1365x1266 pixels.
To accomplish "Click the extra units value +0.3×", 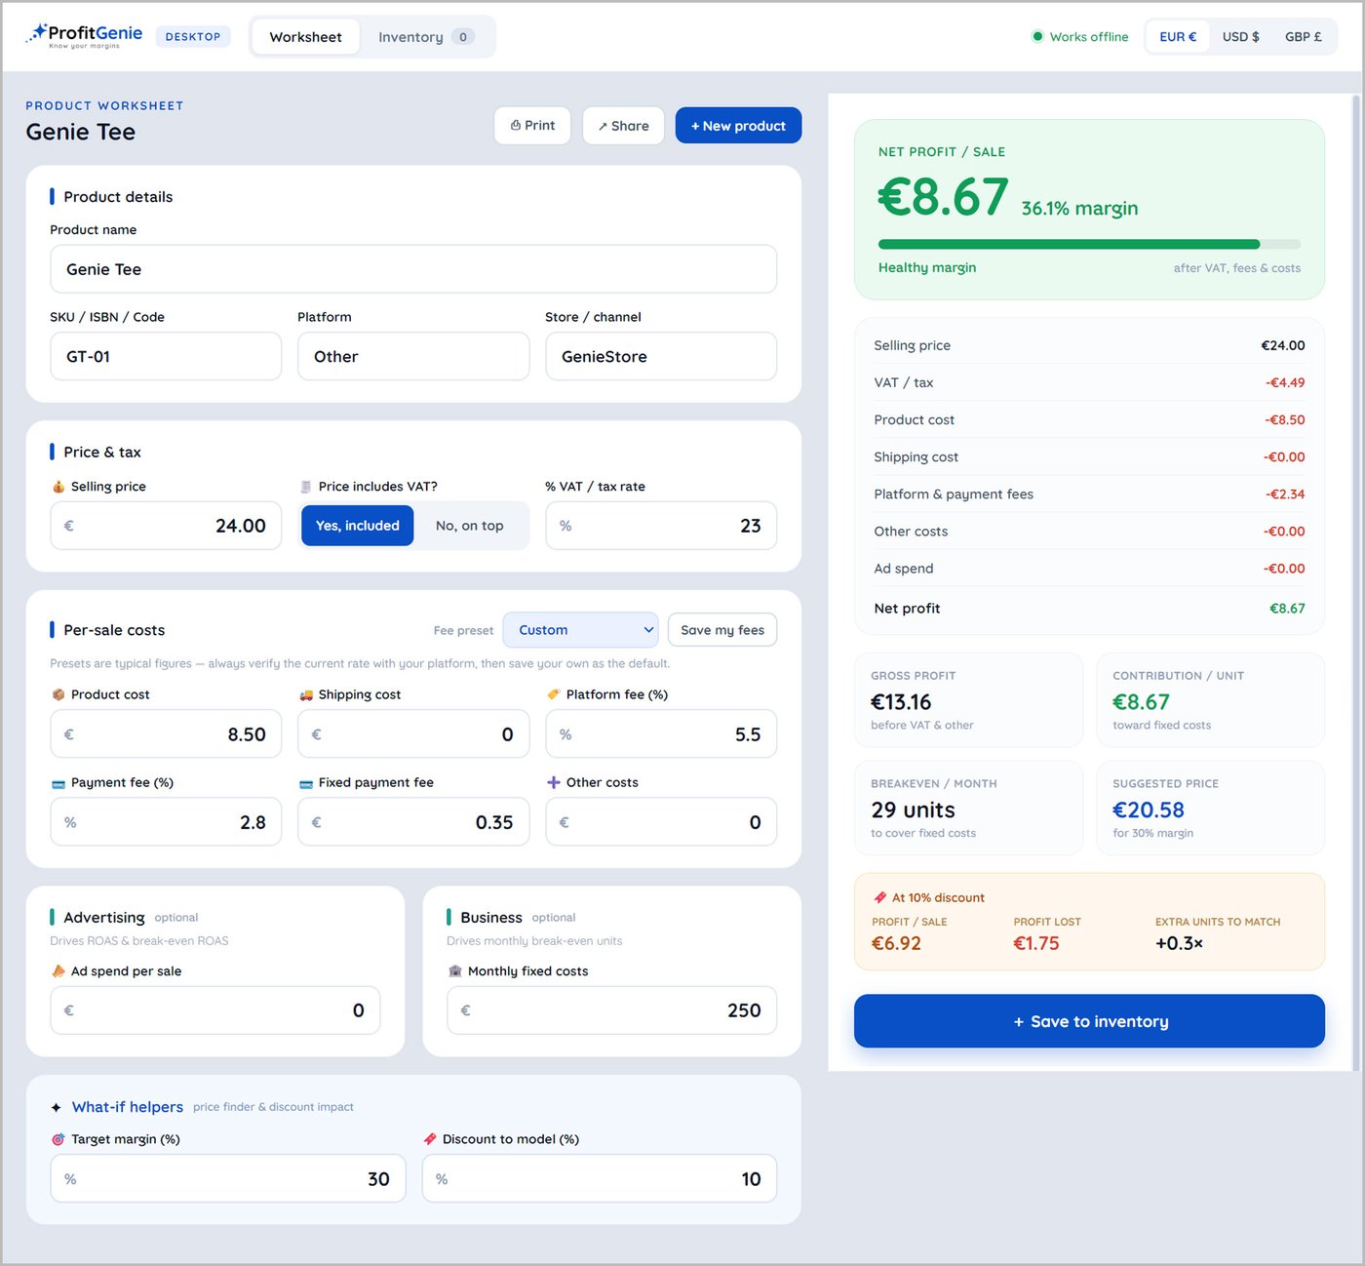I will point(1179,943).
